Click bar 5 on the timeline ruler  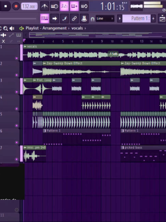pos(63,41)
